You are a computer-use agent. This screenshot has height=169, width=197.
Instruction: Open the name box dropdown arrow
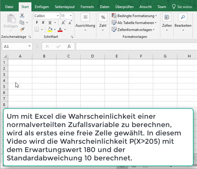coord(29,46)
